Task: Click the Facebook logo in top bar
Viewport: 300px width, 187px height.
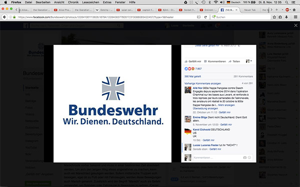Action: click(26, 25)
